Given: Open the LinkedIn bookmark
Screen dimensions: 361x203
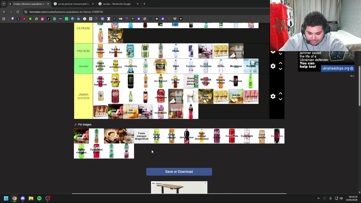Looking at the screenshot, I should pyautogui.click(x=78, y=19).
